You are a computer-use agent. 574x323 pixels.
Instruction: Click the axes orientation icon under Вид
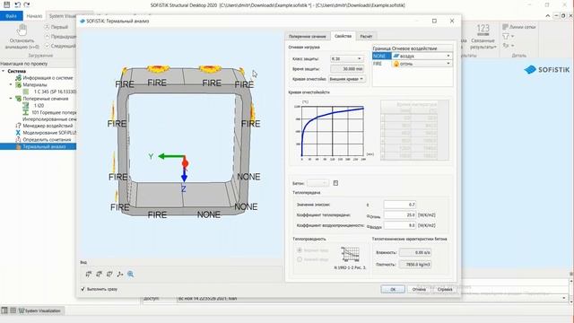(x=119, y=274)
